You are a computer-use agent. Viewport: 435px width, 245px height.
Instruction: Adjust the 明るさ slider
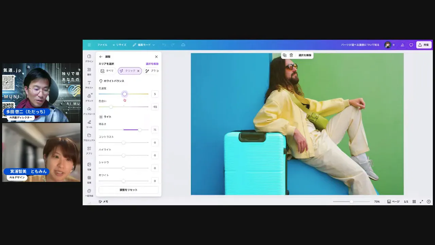coord(140,130)
